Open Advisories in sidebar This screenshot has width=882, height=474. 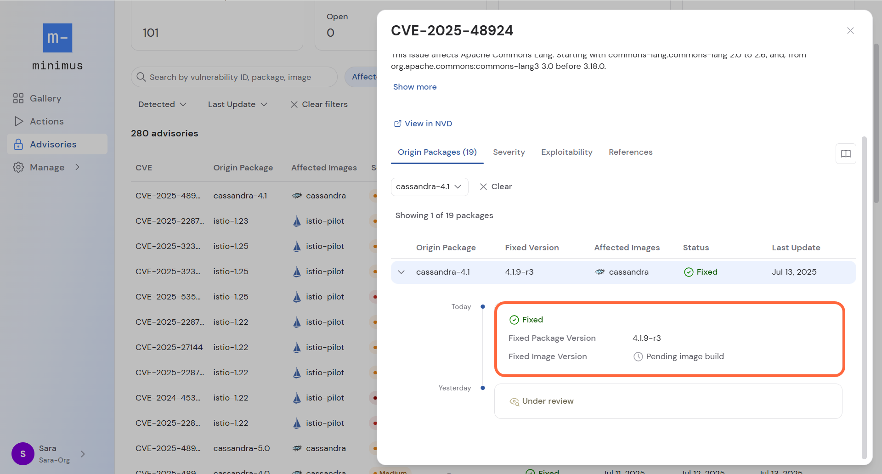pos(57,144)
